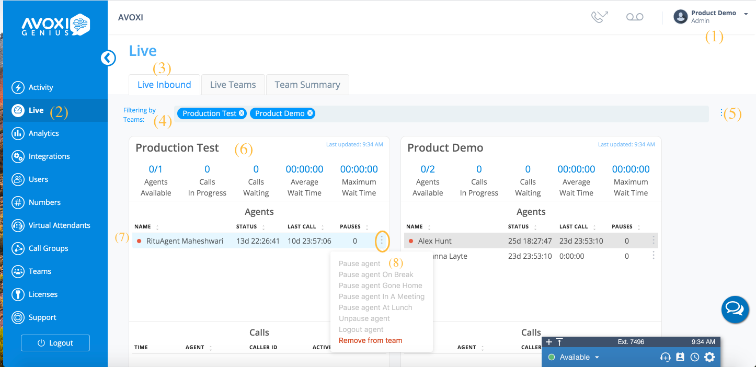
Task: Click the Logout button
Action: point(55,342)
